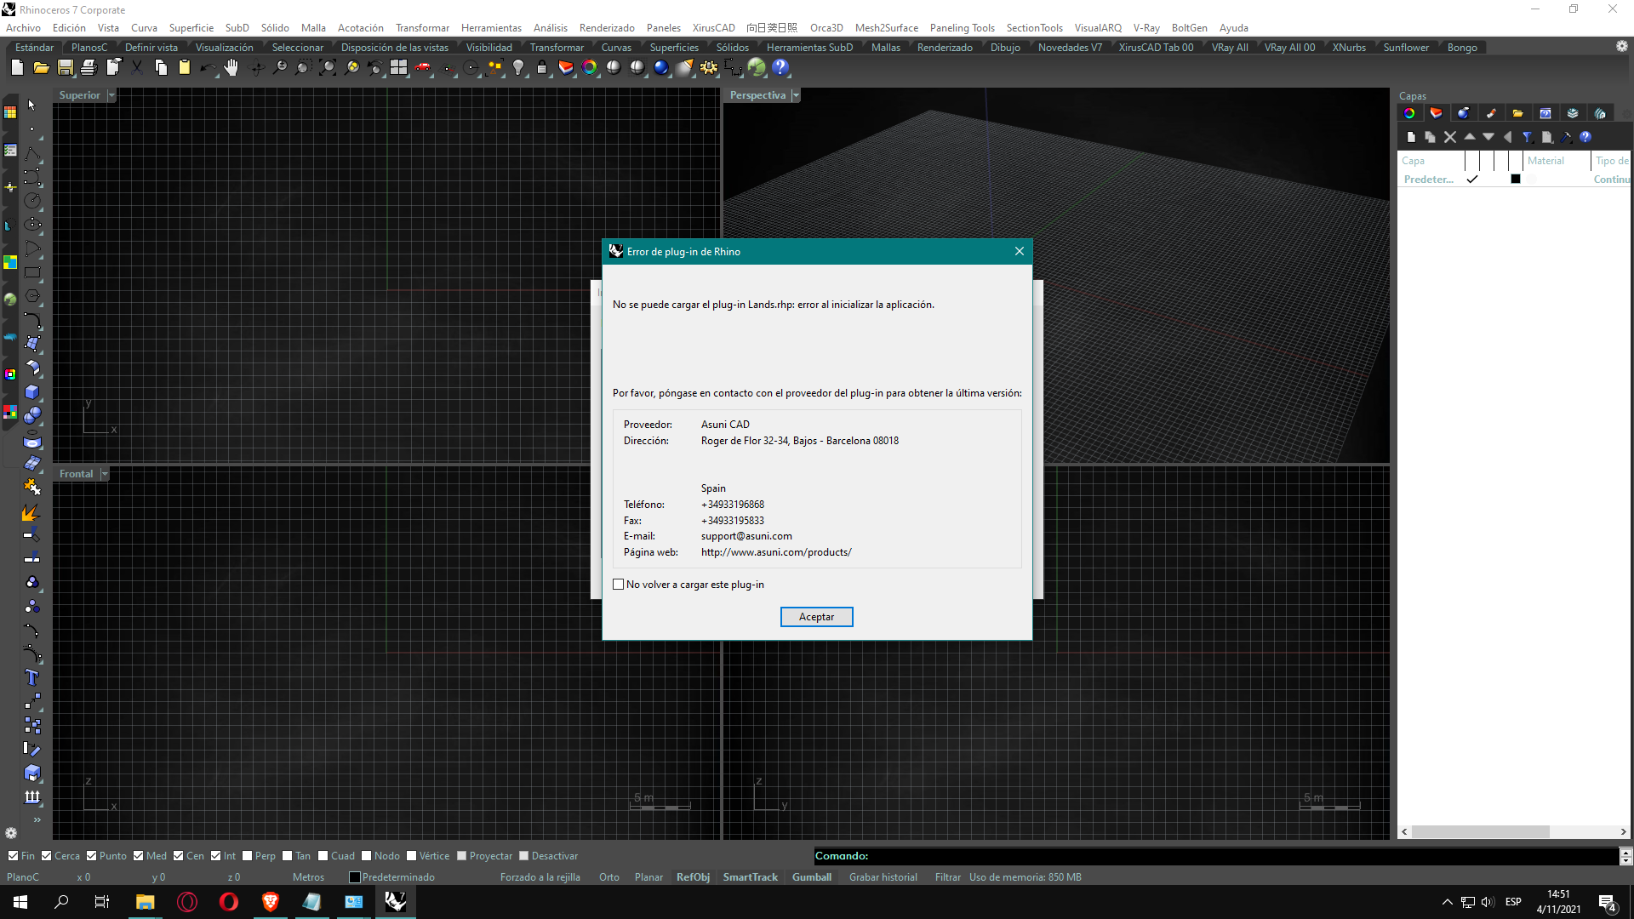Screen dimensions: 1634x919
Task: Select the Pan hand tool
Action: [231, 67]
